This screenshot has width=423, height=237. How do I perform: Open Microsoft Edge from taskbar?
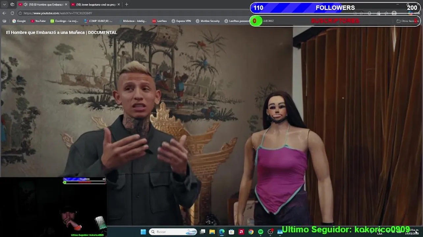point(222,232)
